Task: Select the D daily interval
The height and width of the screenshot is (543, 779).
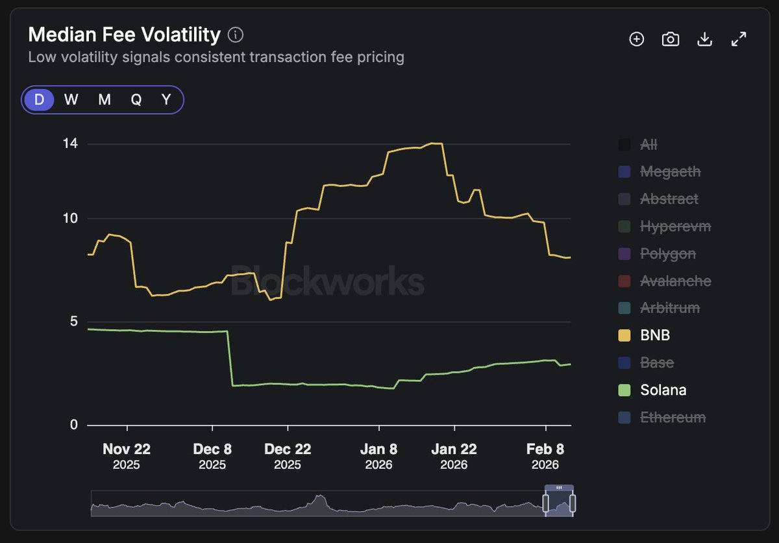Action: point(40,100)
